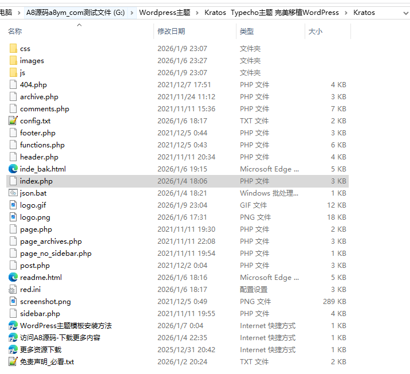Select the js folder icon

pyautogui.click(x=13, y=72)
